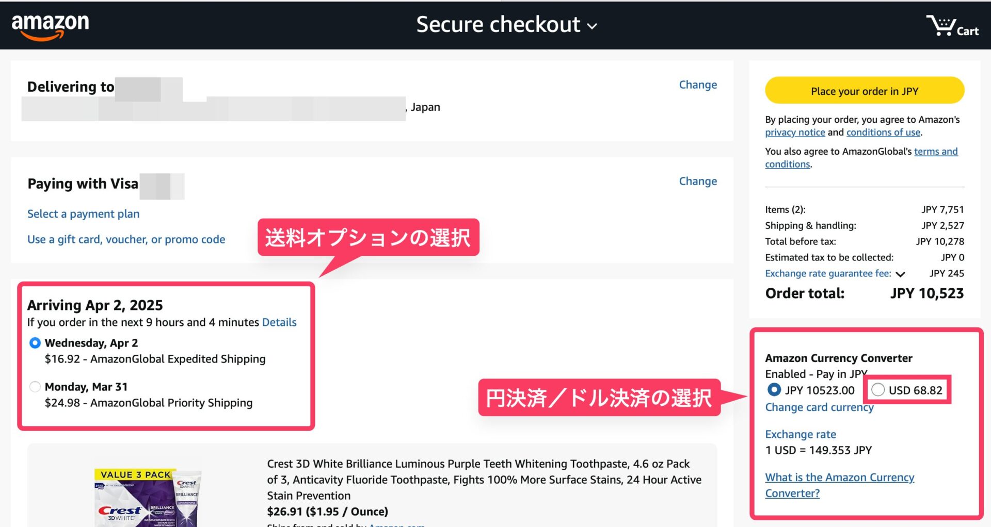The height and width of the screenshot is (527, 991).
Task: Click Change card currency
Action: click(x=819, y=407)
